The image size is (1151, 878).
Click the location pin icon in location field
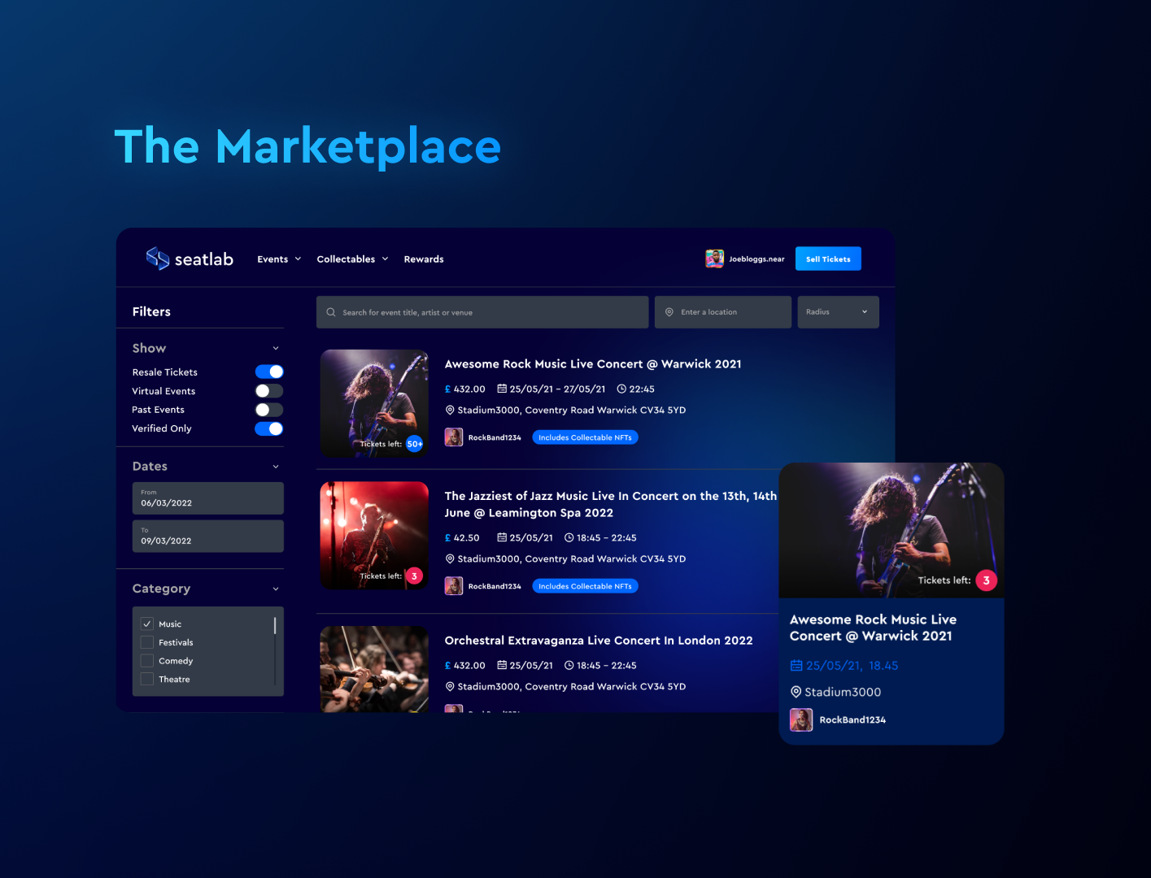pyautogui.click(x=669, y=311)
